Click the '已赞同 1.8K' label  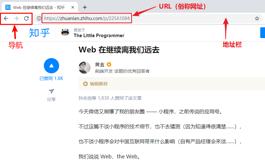point(51,78)
